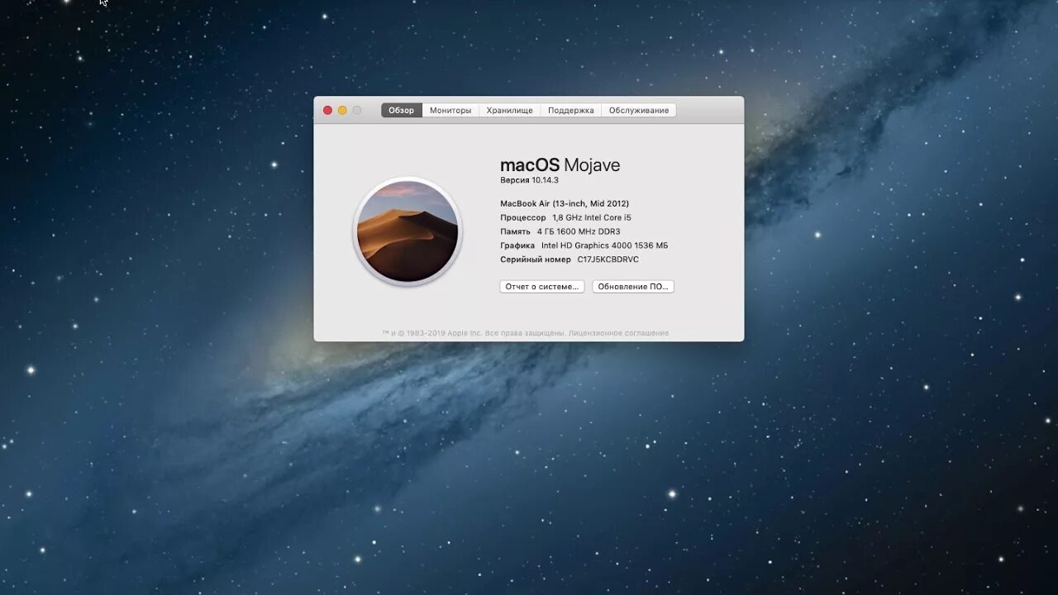1058x595 pixels.
Task: Click the Процессор label
Action: coord(523,217)
